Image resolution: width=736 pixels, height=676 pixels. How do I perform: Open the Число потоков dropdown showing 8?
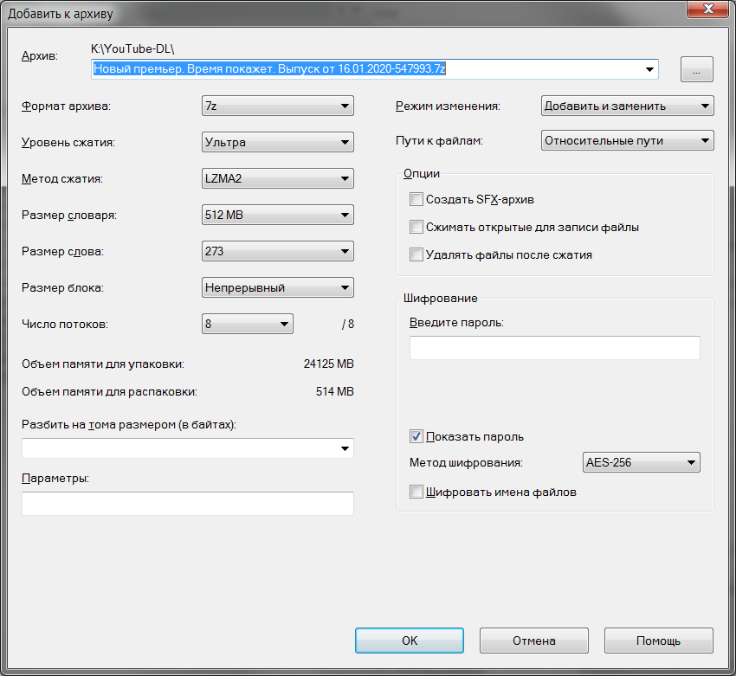coord(248,324)
